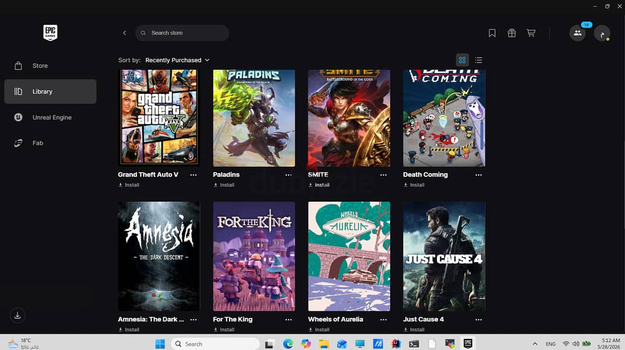Open the Recently Purchased sort dropdown

click(177, 60)
